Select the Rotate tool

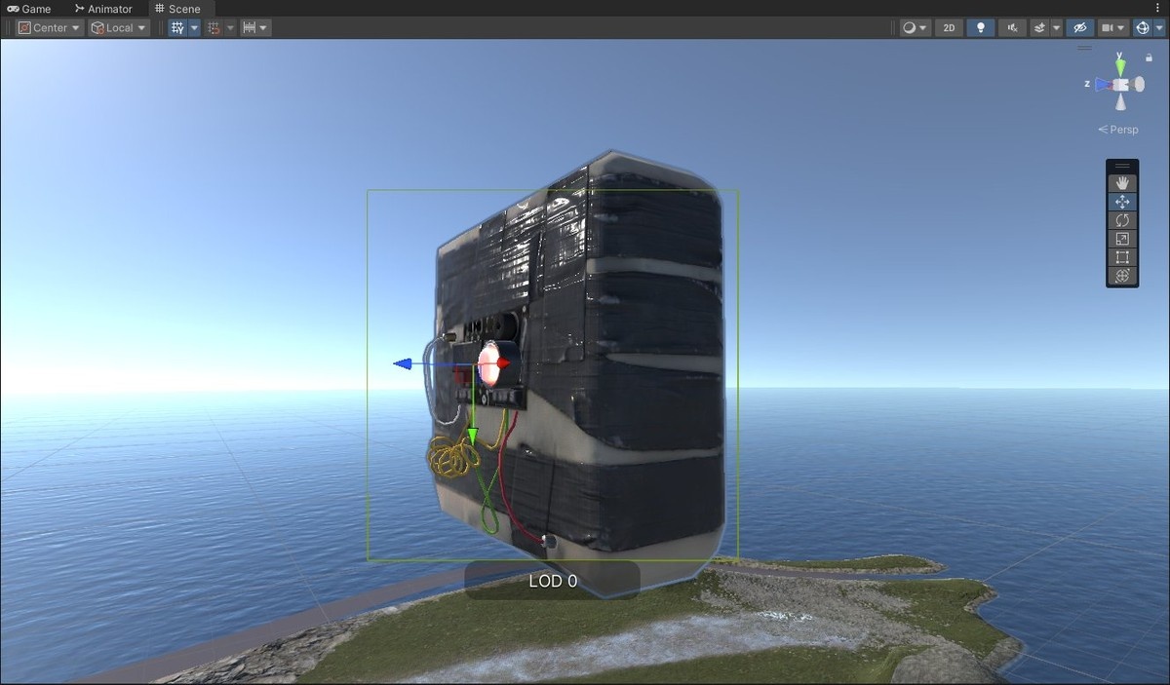pyautogui.click(x=1122, y=220)
